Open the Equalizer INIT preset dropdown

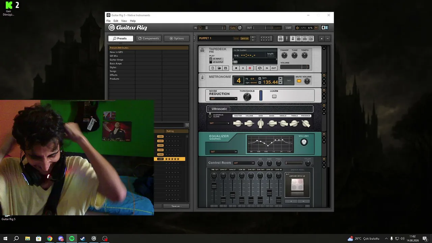click(x=223, y=152)
